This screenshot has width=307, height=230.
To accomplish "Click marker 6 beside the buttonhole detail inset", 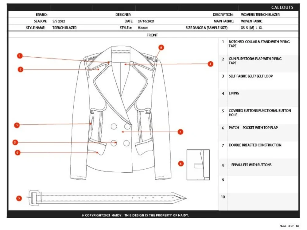I will [181, 164].
